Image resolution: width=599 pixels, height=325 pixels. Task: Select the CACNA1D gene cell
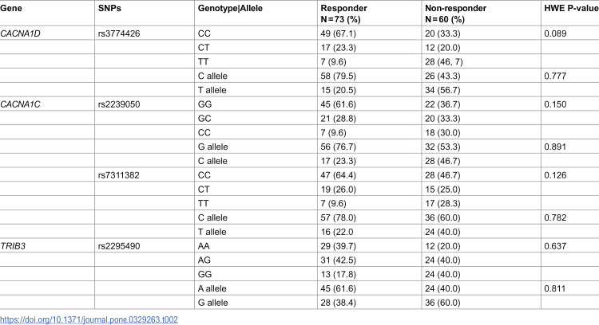(20, 33)
